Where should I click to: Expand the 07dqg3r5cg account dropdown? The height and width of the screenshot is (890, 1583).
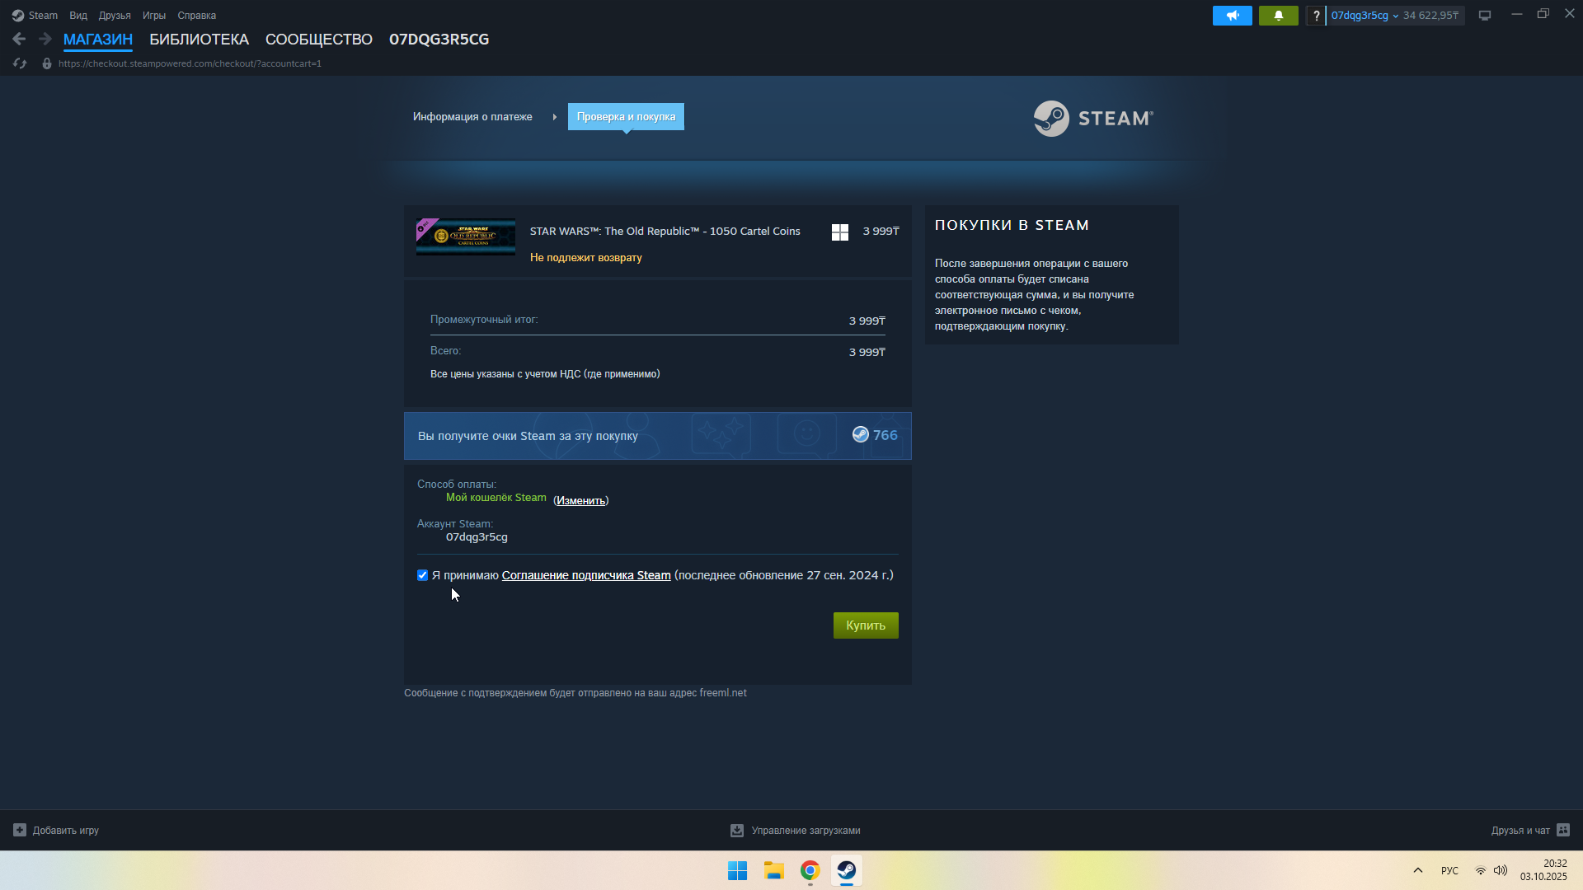(x=1365, y=16)
